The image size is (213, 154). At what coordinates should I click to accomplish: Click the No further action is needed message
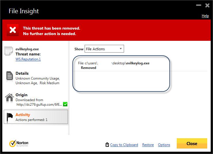pyautogui.click(x=50, y=34)
